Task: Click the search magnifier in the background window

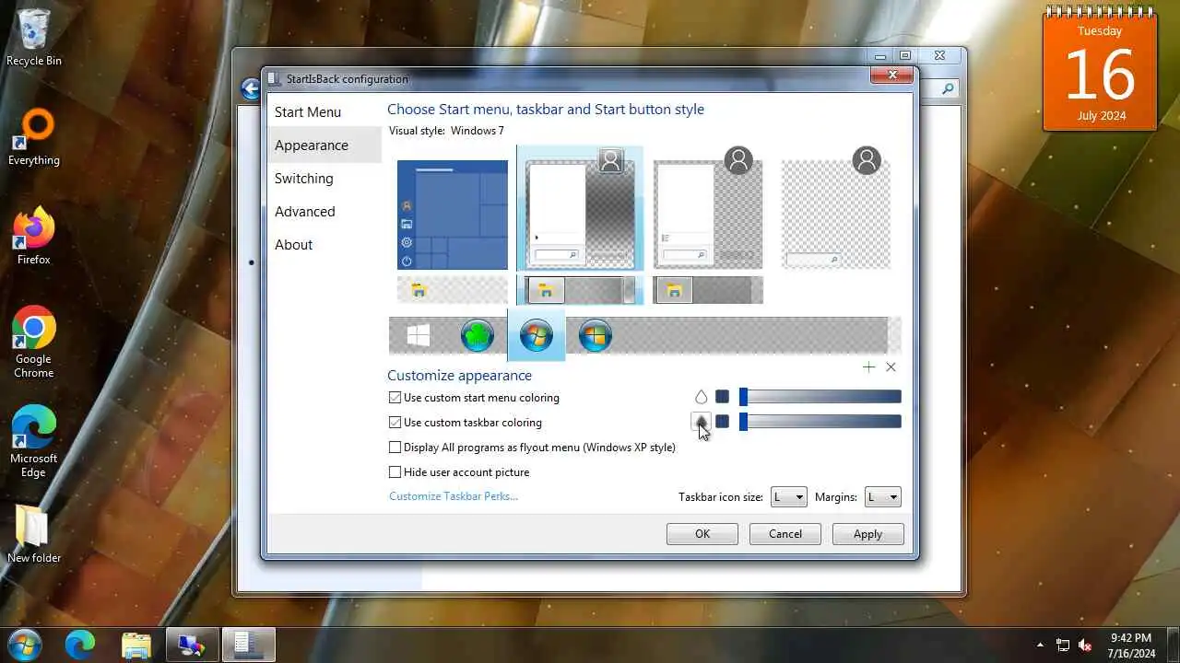Action: [948, 88]
